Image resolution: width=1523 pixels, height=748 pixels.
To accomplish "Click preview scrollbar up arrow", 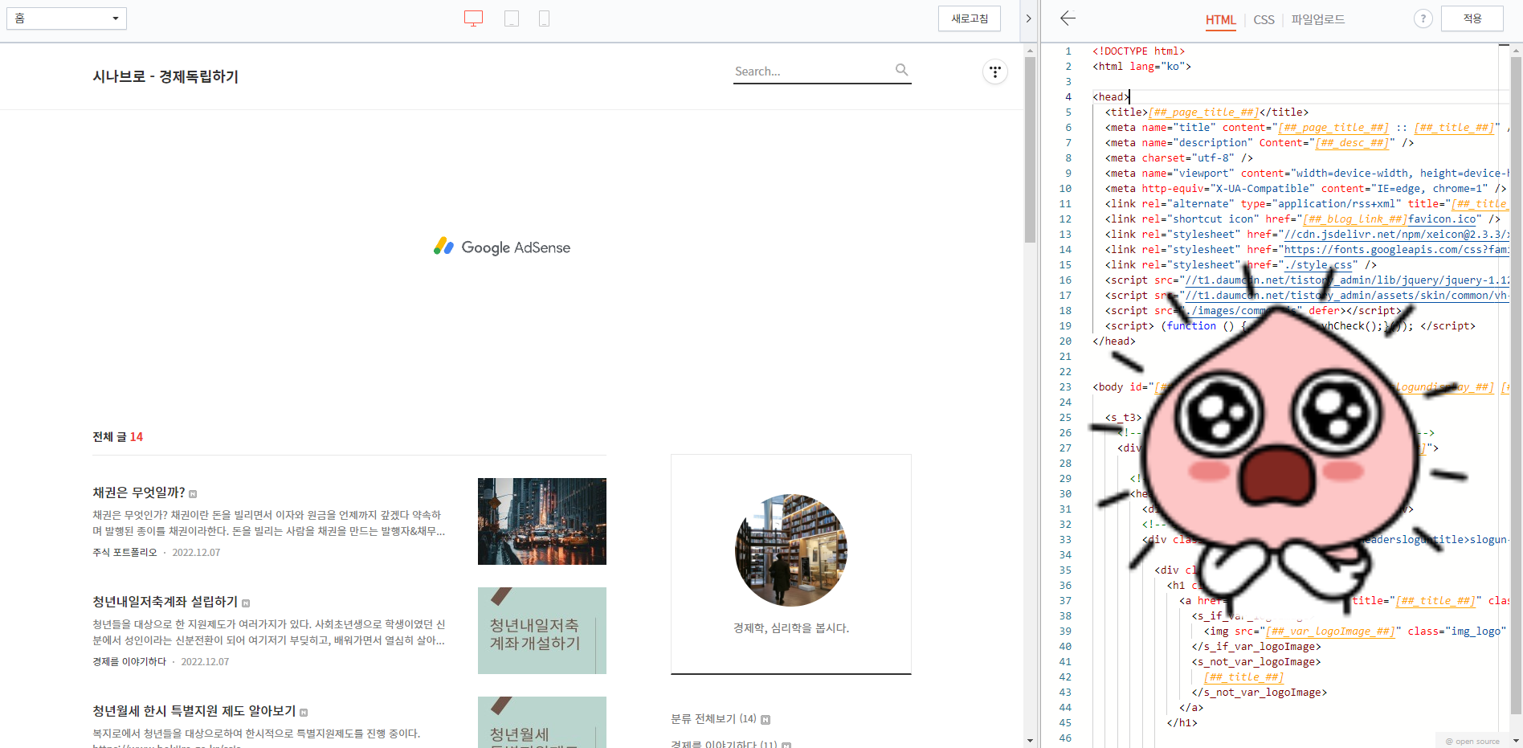I will click(1030, 51).
